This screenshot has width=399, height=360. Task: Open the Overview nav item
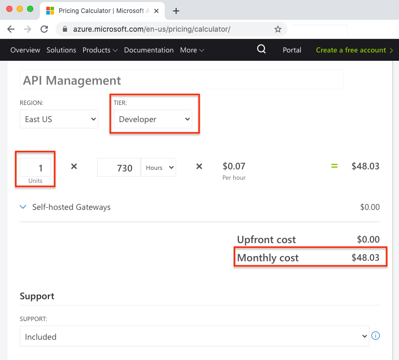tap(25, 50)
